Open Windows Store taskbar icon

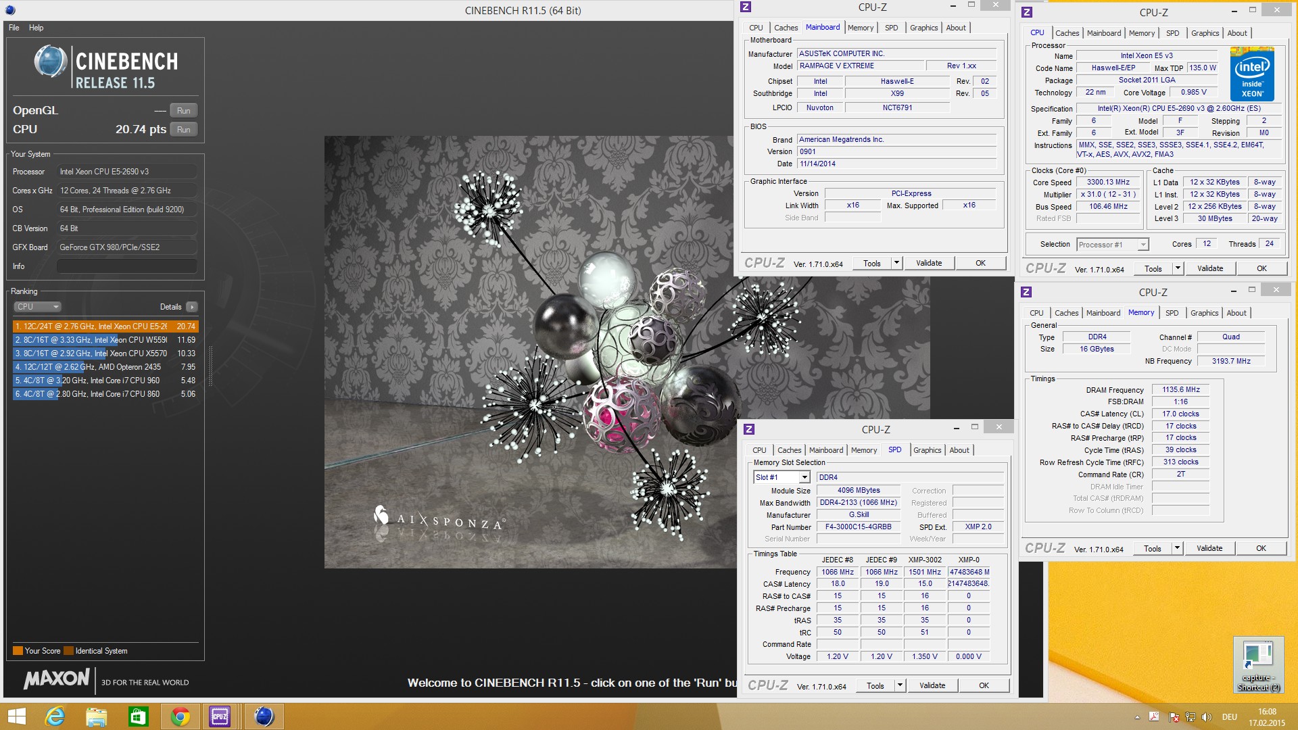(x=139, y=716)
